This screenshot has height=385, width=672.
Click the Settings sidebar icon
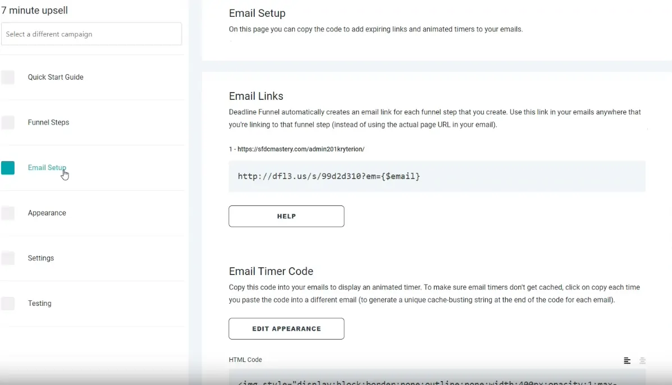tap(8, 258)
